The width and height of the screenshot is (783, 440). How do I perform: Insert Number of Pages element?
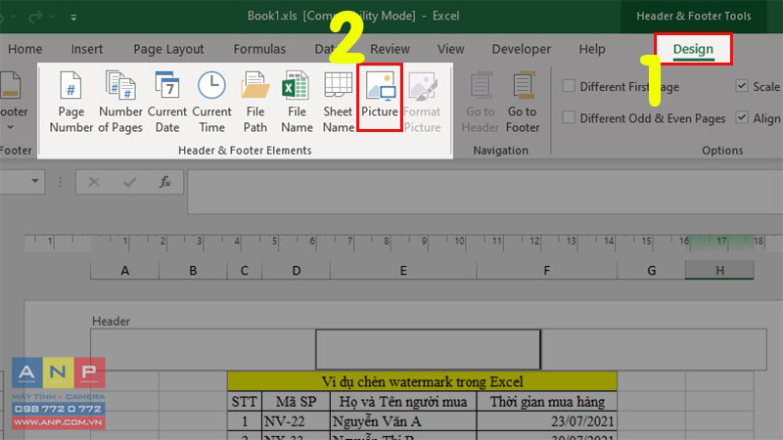pos(120,102)
